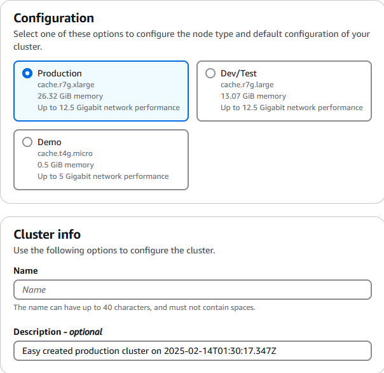This screenshot has height=373, width=384.
Task: Click the Configuration section heading
Action: click(x=53, y=18)
